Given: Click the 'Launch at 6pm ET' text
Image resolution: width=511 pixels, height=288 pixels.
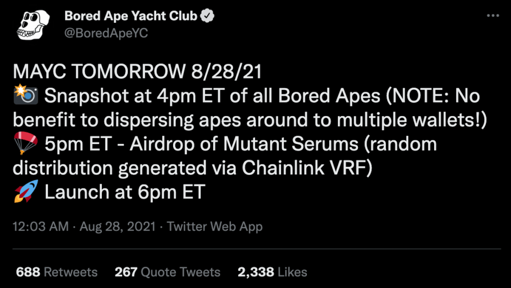Looking at the screenshot, I should [x=125, y=192].
